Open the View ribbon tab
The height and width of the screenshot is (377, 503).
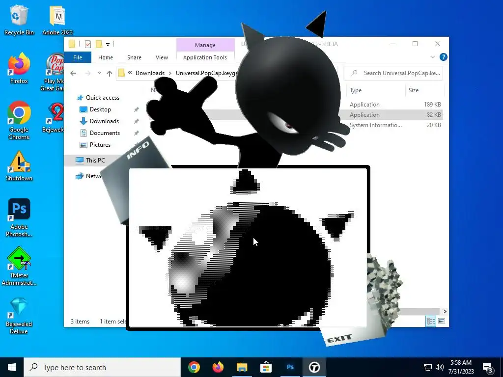[x=162, y=57]
